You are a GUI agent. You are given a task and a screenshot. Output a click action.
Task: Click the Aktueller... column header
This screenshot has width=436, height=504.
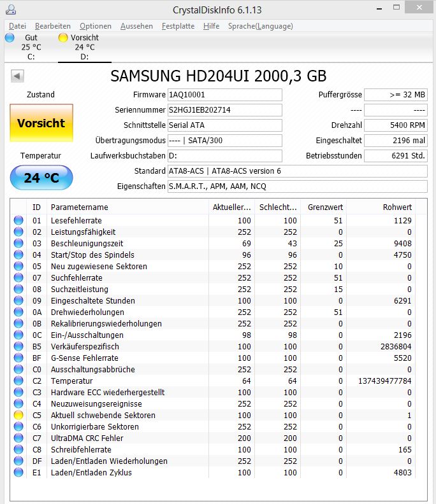coord(231,207)
